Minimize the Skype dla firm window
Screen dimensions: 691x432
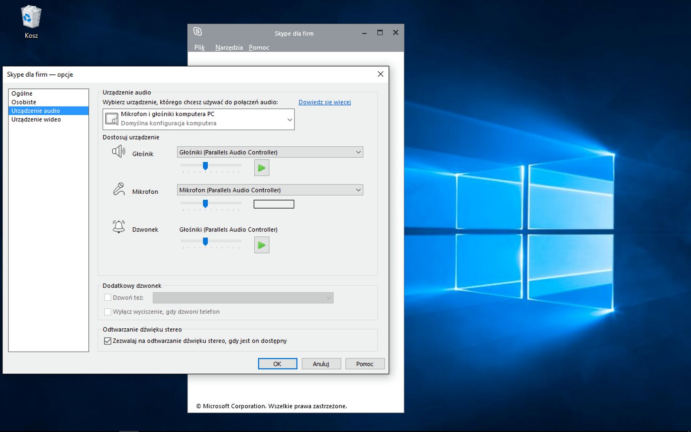pyautogui.click(x=364, y=33)
